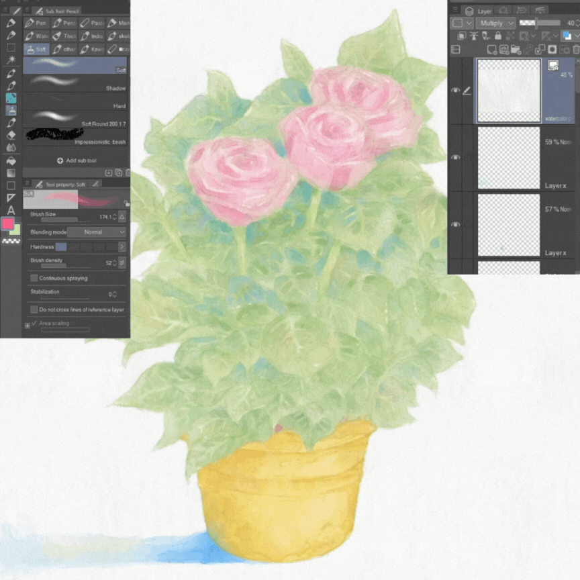Click the New vector layer icon
The image size is (580, 580).
click(x=503, y=50)
